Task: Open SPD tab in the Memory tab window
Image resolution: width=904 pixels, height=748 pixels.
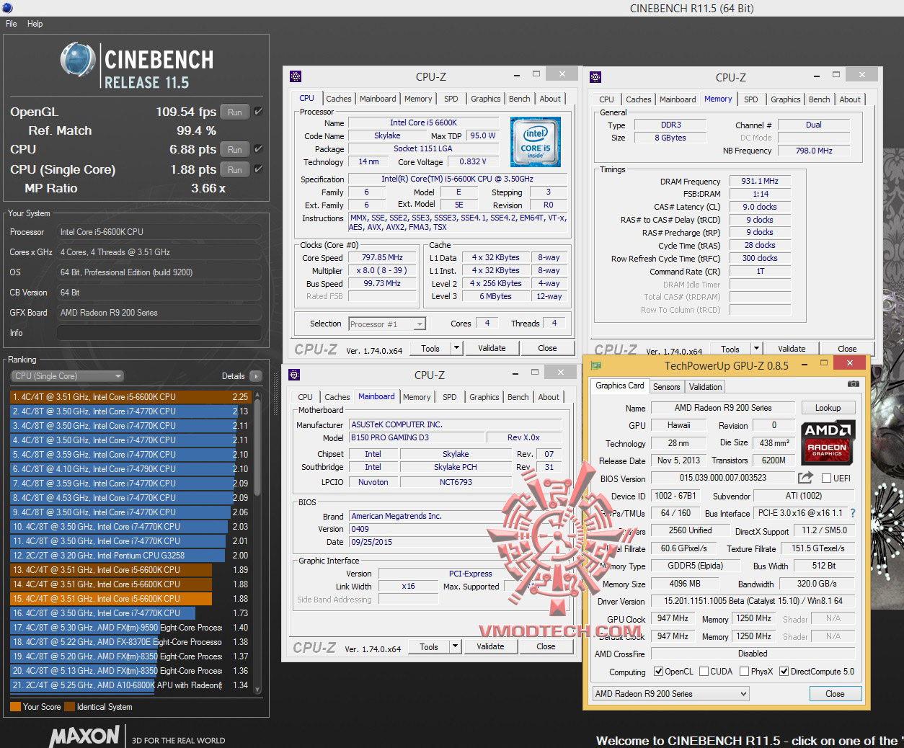Action: point(751,99)
